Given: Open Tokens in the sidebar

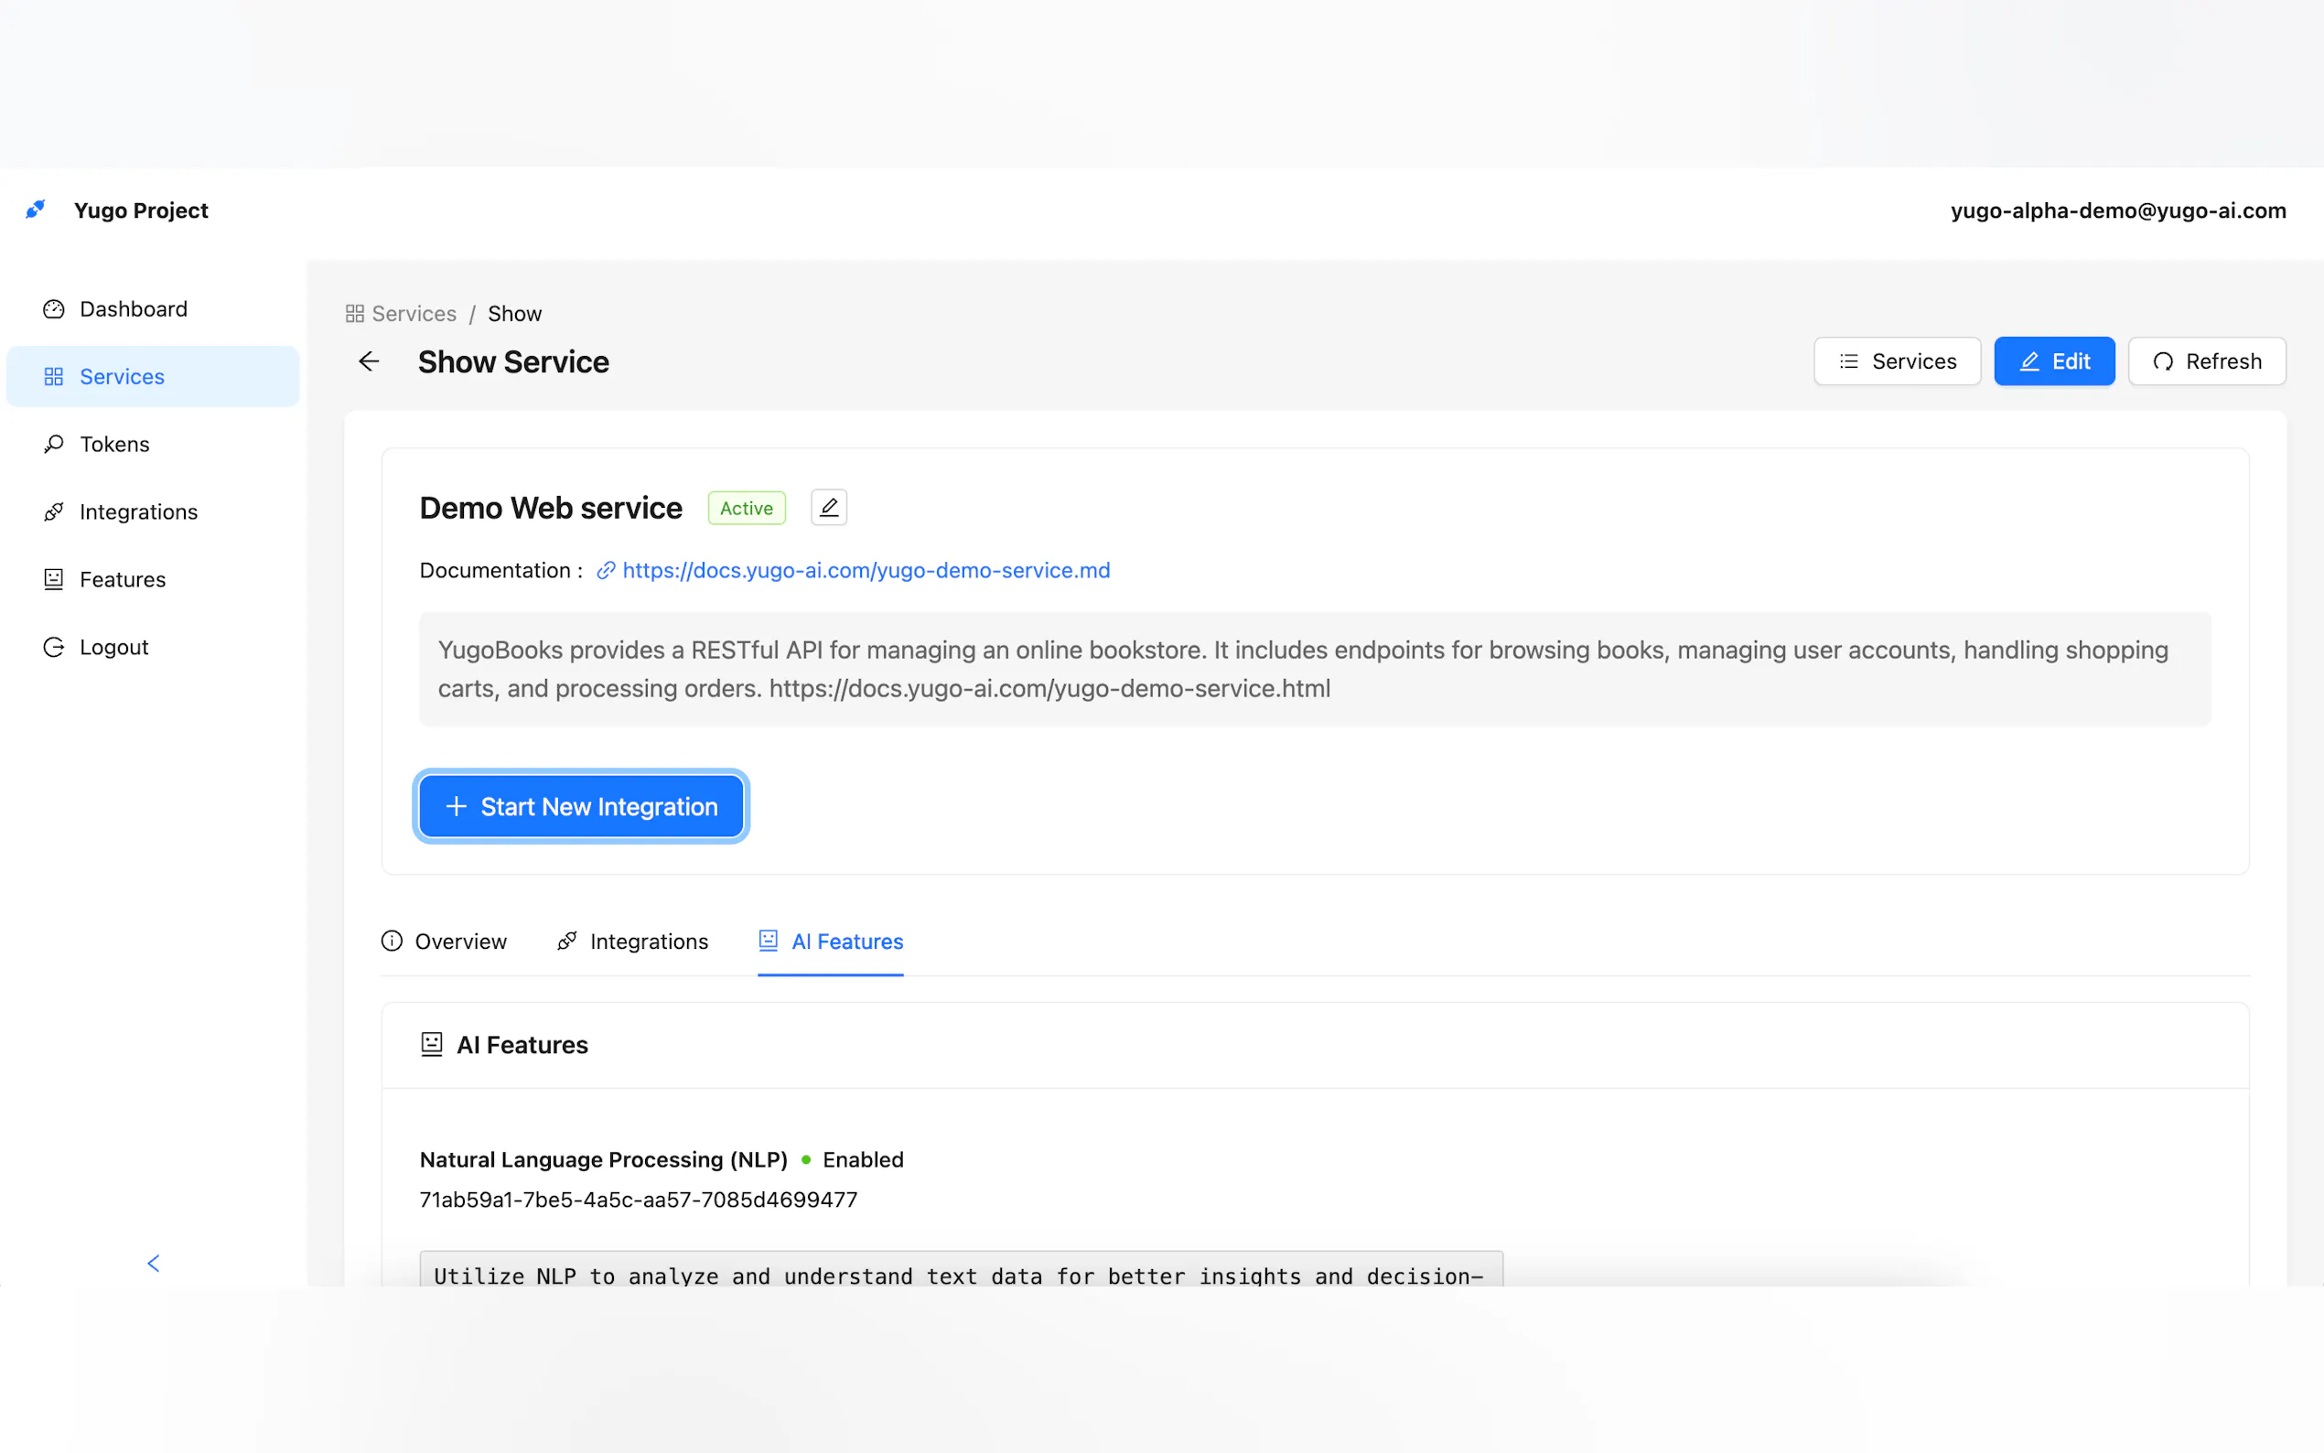Looking at the screenshot, I should coord(113,444).
